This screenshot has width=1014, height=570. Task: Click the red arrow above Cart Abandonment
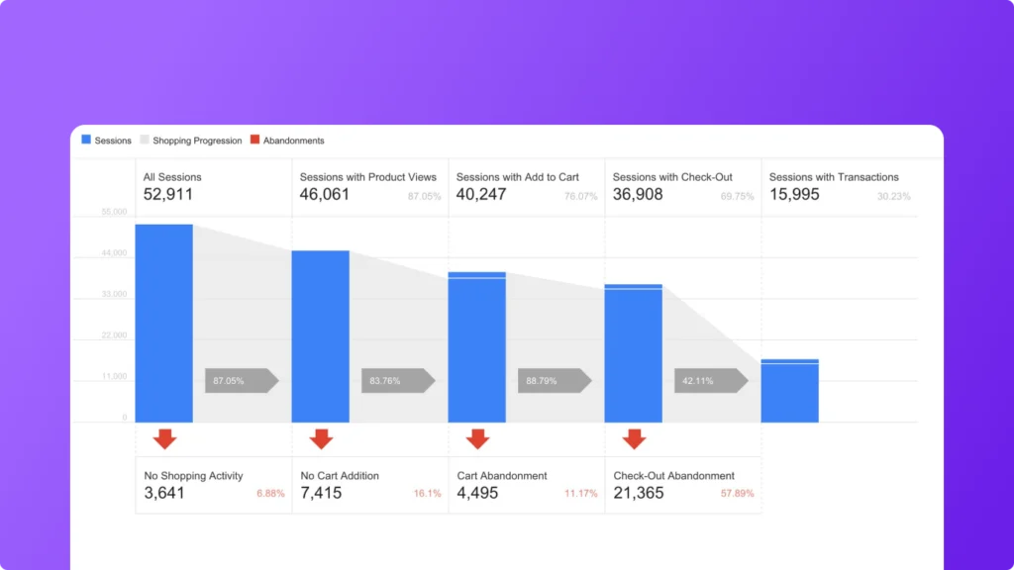pyautogui.click(x=478, y=438)
